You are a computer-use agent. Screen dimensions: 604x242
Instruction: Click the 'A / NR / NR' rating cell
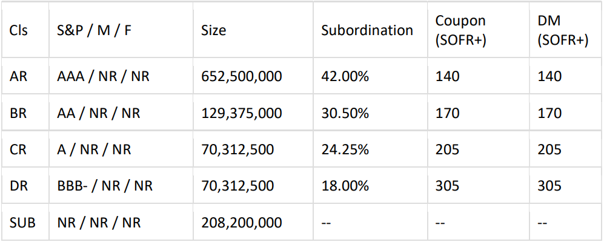94,149
